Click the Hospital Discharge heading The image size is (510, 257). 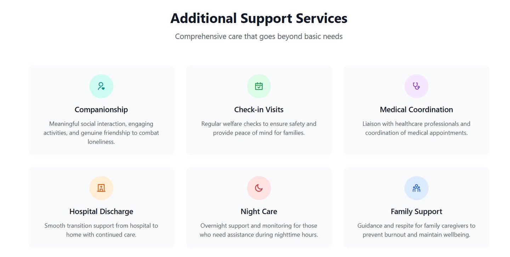(x=101, y=212)
